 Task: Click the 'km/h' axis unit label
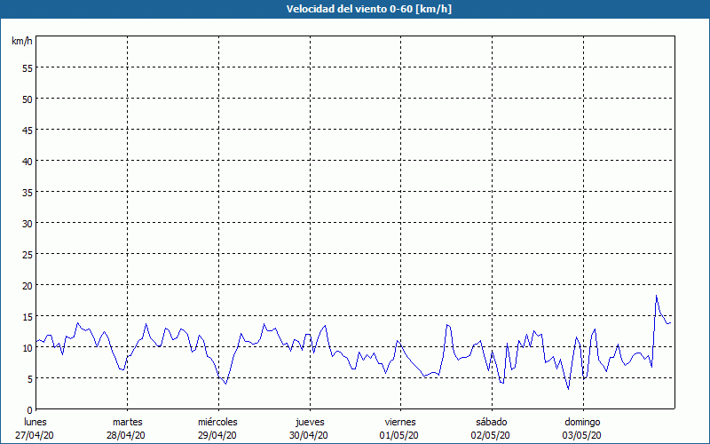click(x=22, y=41)
